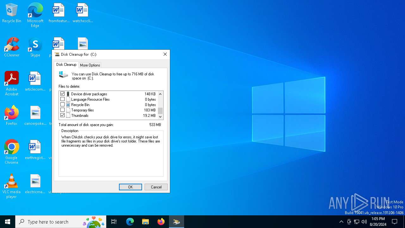Click the Disk Cleanup taskbar button
The width and height of the screenshot is (405, 228).
tap(177, 222)
